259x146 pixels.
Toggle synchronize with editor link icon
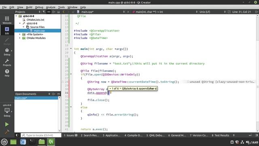click(x=49, y=12)
